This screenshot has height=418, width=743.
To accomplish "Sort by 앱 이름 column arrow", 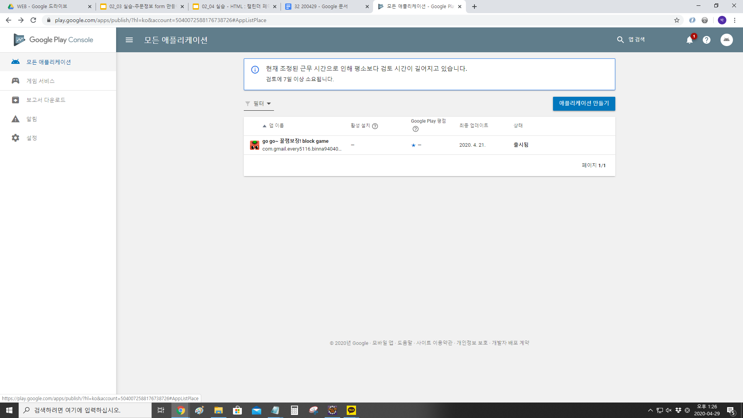I will pos(265,126).
